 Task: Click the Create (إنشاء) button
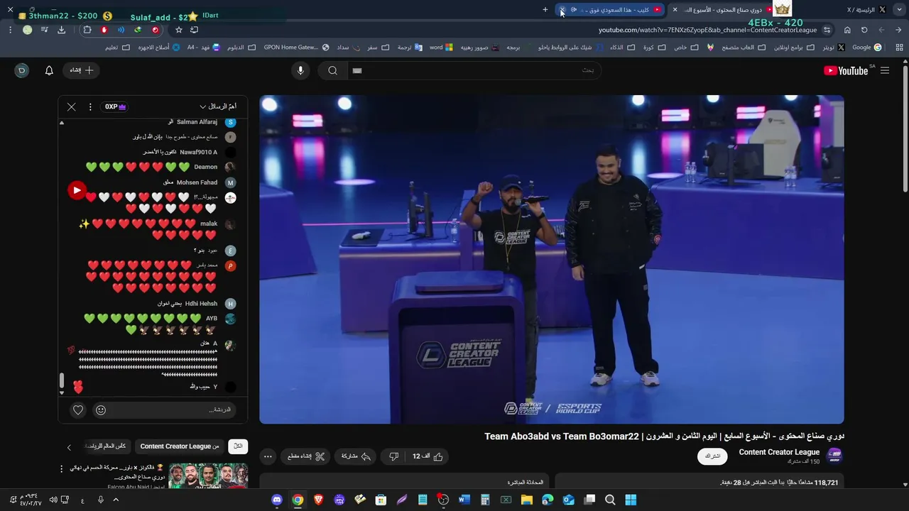82,70
